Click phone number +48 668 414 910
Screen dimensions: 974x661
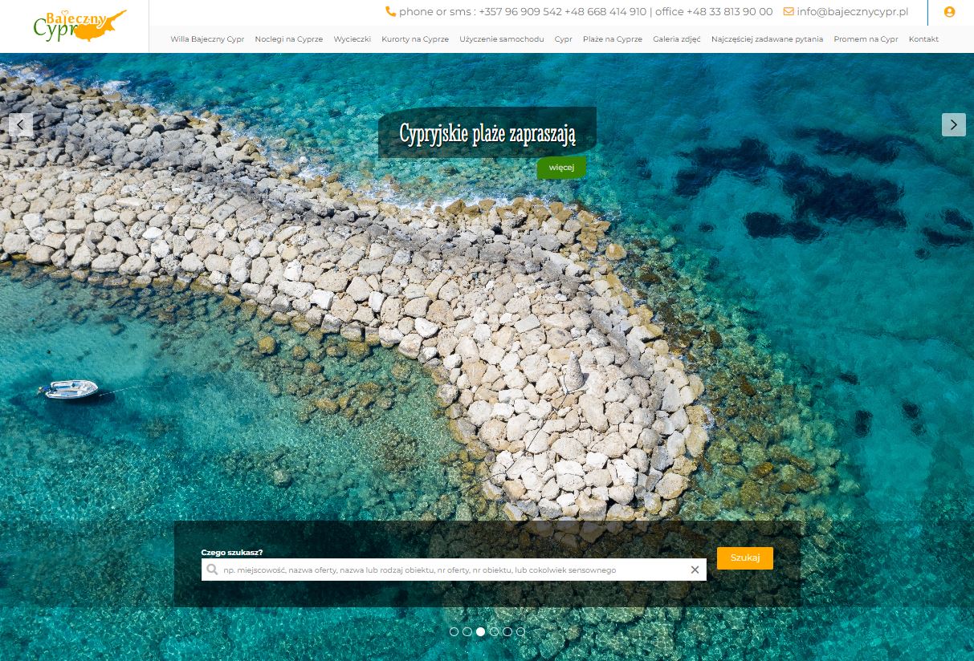pyautogui.click(x=605, y=11)
